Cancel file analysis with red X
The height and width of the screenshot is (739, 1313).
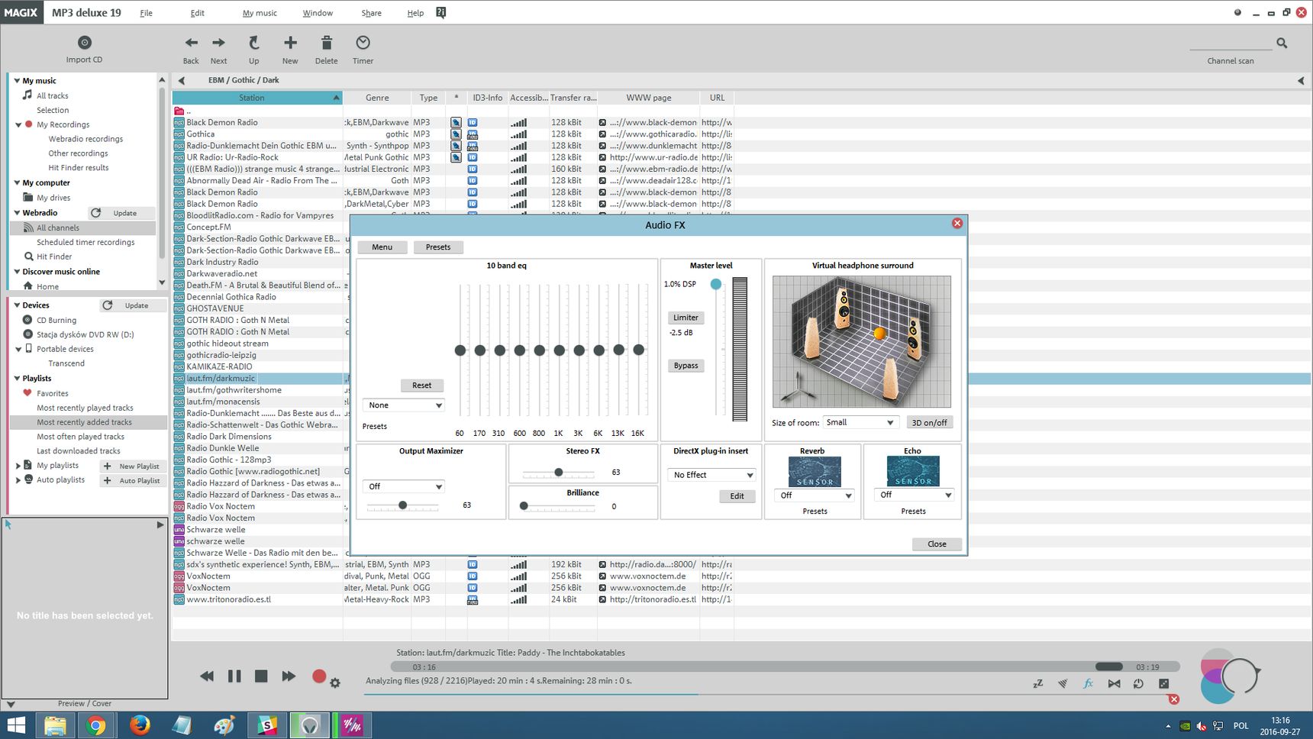(1174, 699)
